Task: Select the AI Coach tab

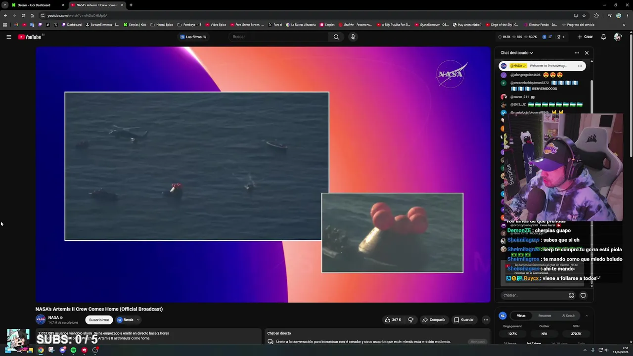Action: 568,315
